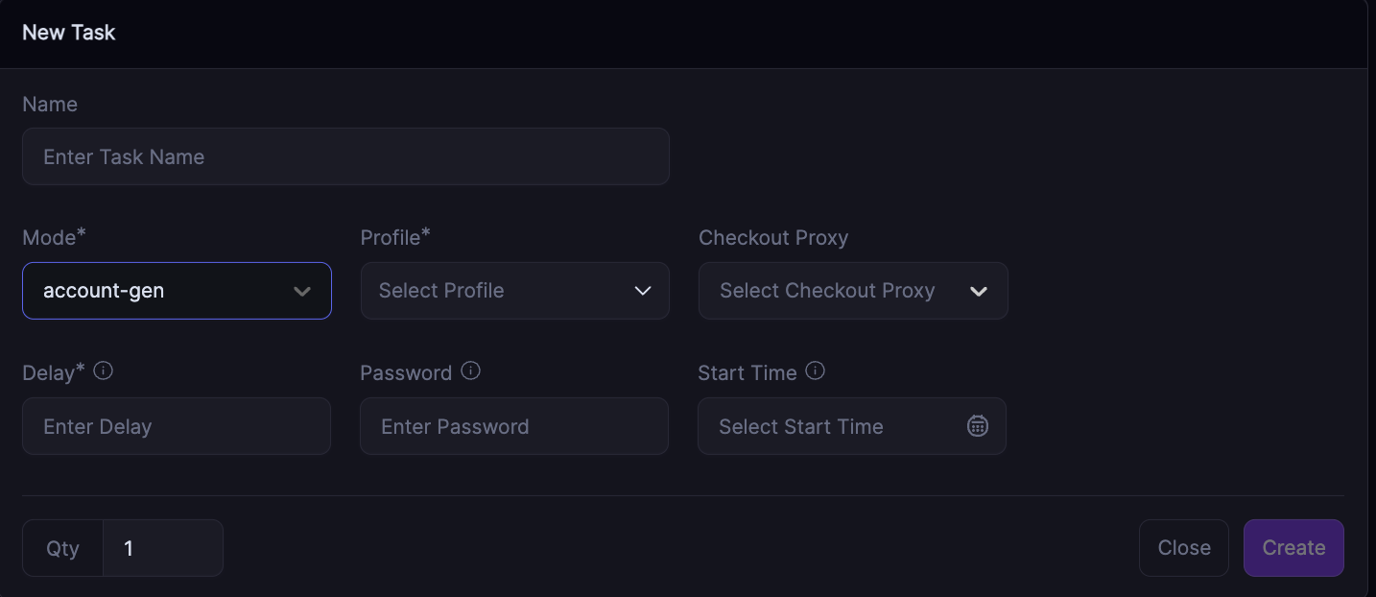Open the Select Checkout Proxy dropdown

coord(835,291)
